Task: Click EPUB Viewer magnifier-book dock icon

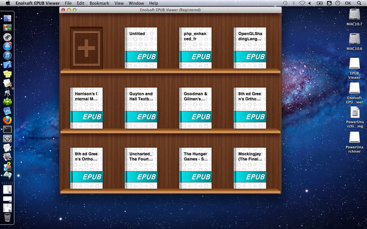Action: 7,175
